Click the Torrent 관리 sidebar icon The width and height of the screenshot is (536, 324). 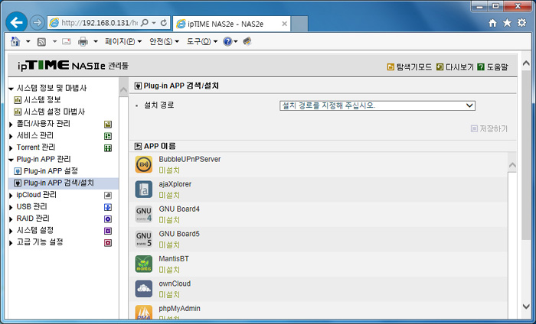(108, 148)
